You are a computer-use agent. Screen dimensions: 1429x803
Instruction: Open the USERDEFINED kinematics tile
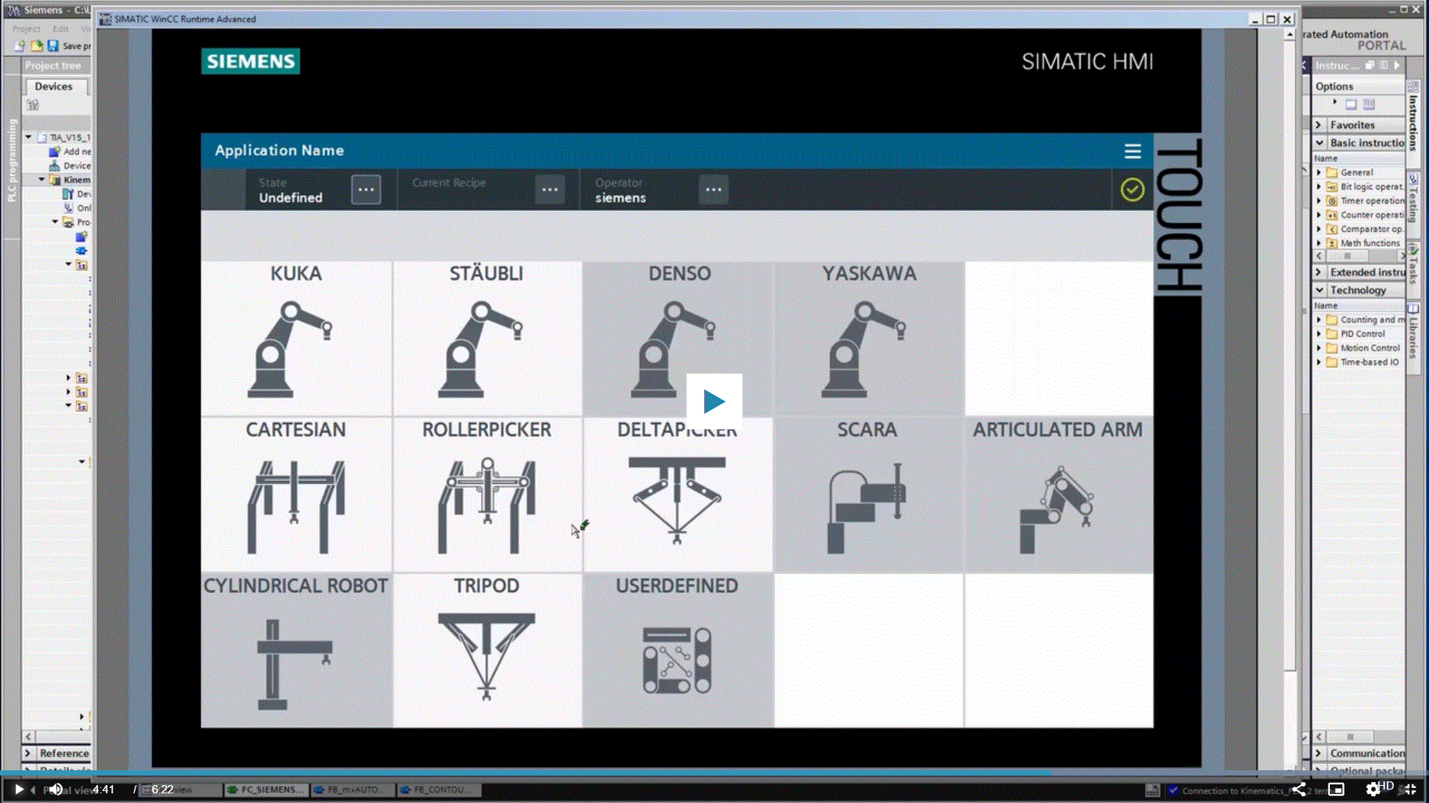[677, 651]
